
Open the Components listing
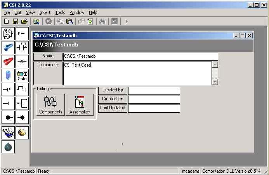(50, 105)
